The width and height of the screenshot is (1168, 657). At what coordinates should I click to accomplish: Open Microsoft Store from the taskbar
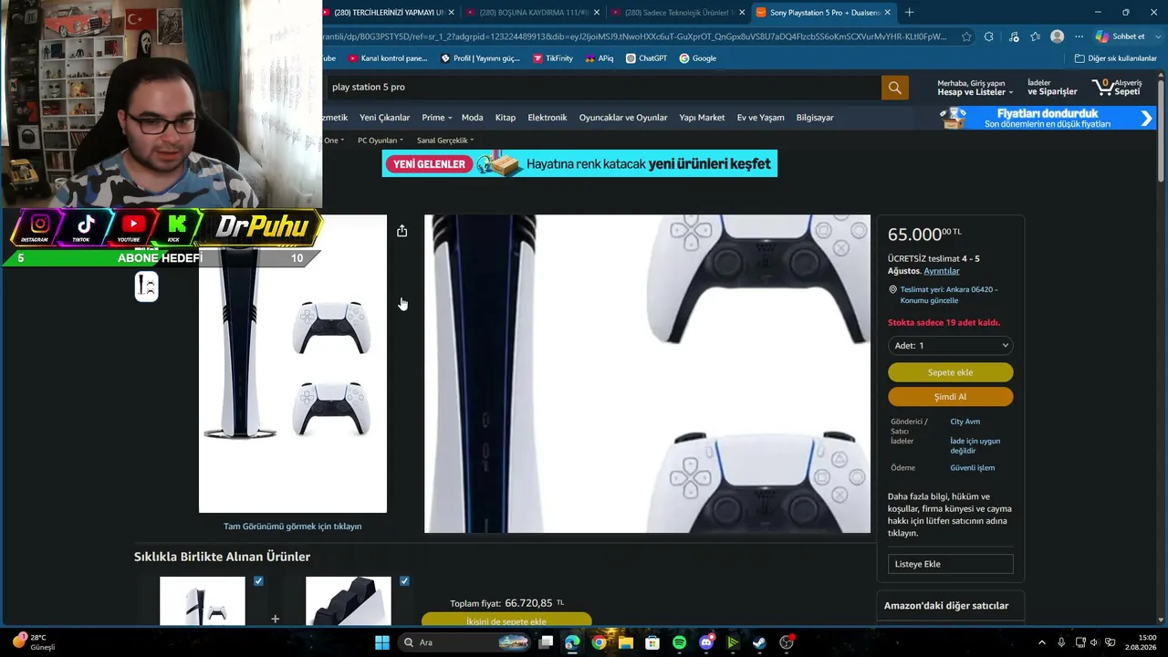(652, 642)
